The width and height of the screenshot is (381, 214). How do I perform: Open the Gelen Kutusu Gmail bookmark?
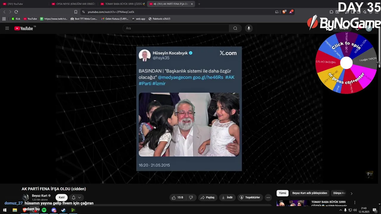[115, 19]
